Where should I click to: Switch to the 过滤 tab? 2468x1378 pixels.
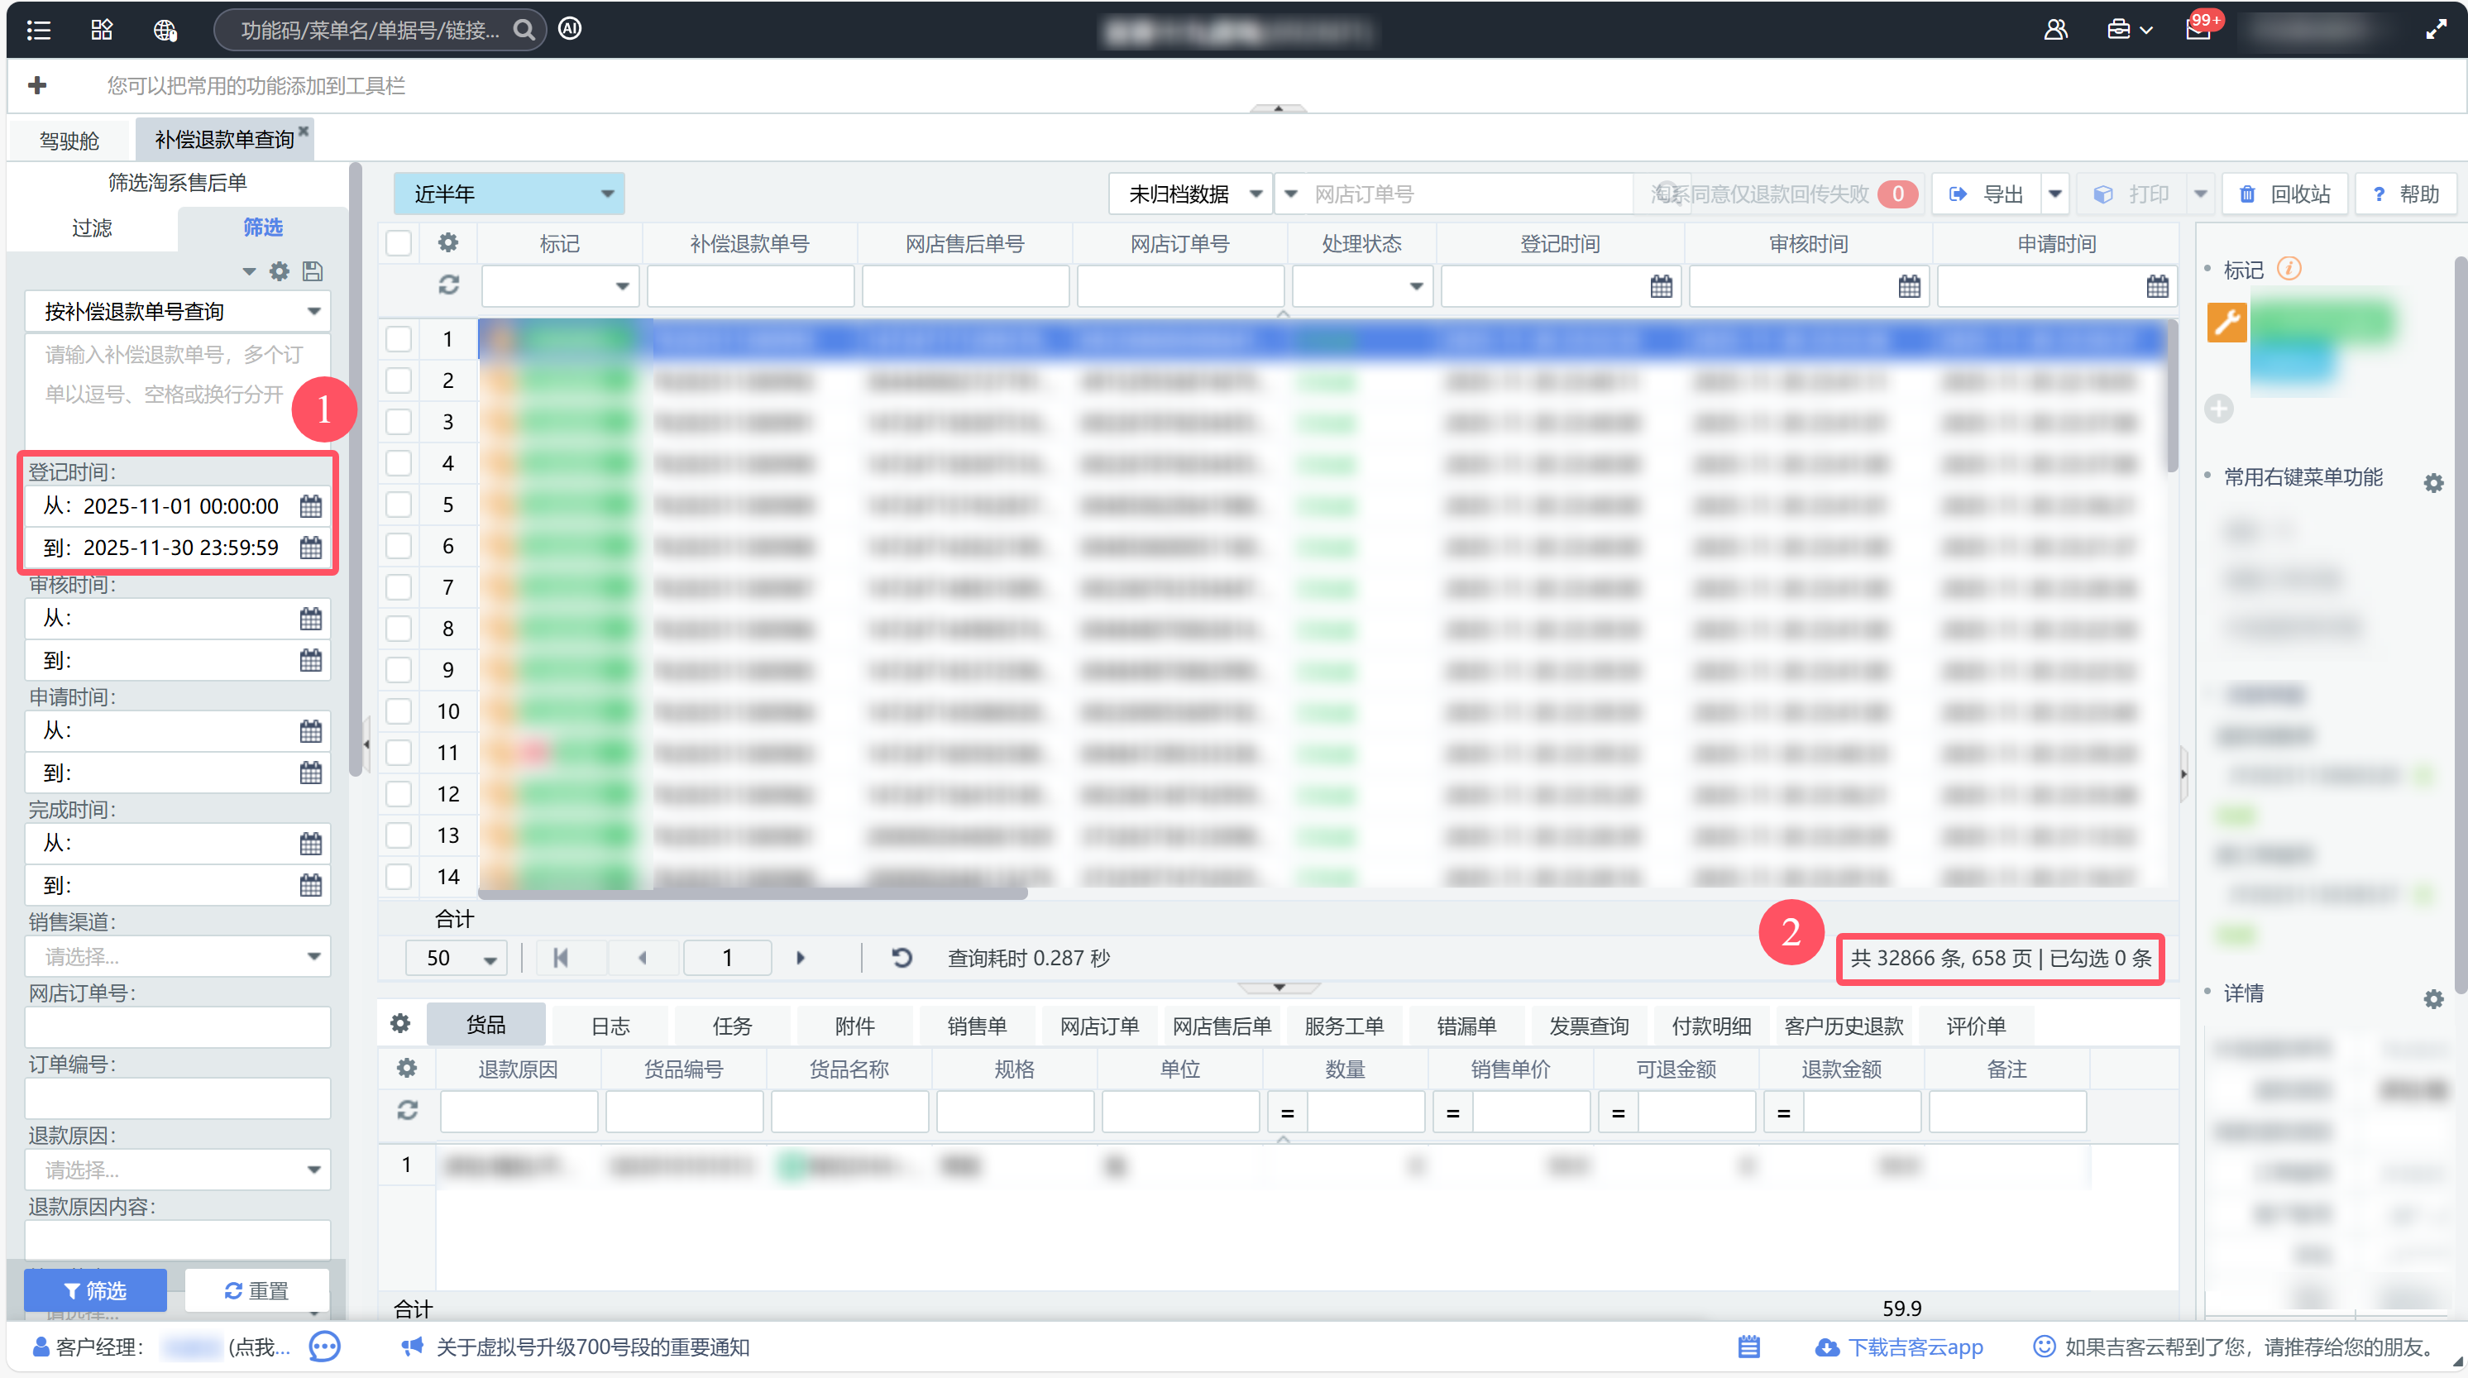pyautogui.click(x=92, y=227)
